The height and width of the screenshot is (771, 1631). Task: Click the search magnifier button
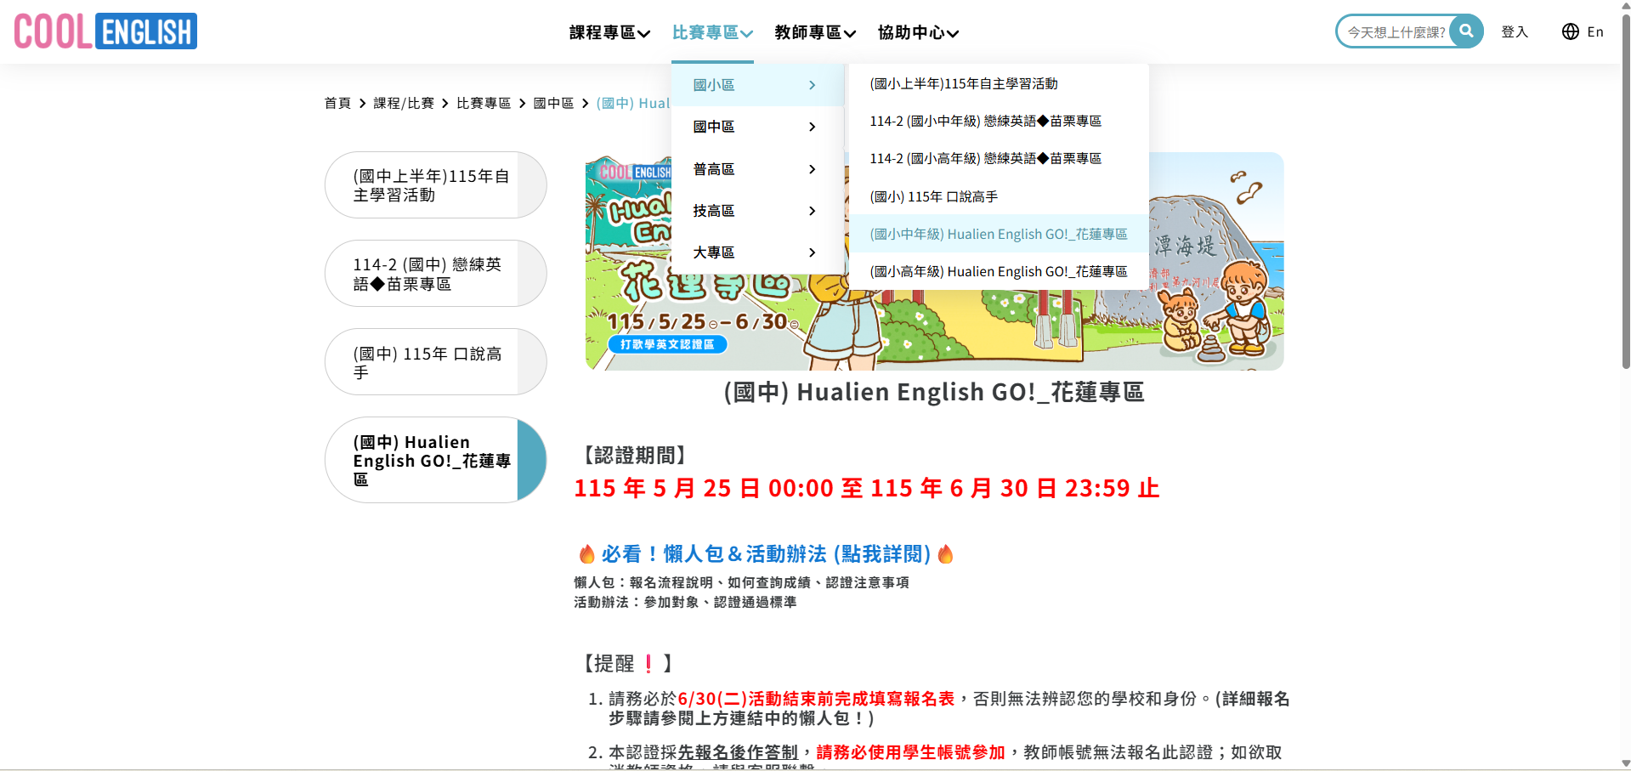coord(1466,31)
